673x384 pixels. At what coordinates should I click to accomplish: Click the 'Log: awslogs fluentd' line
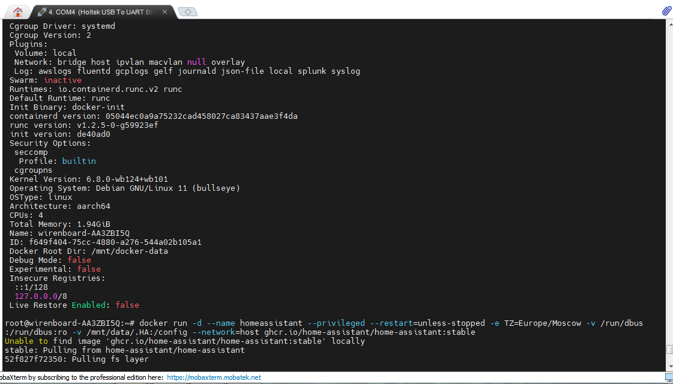pyautogui.click(x=187, y=71)
